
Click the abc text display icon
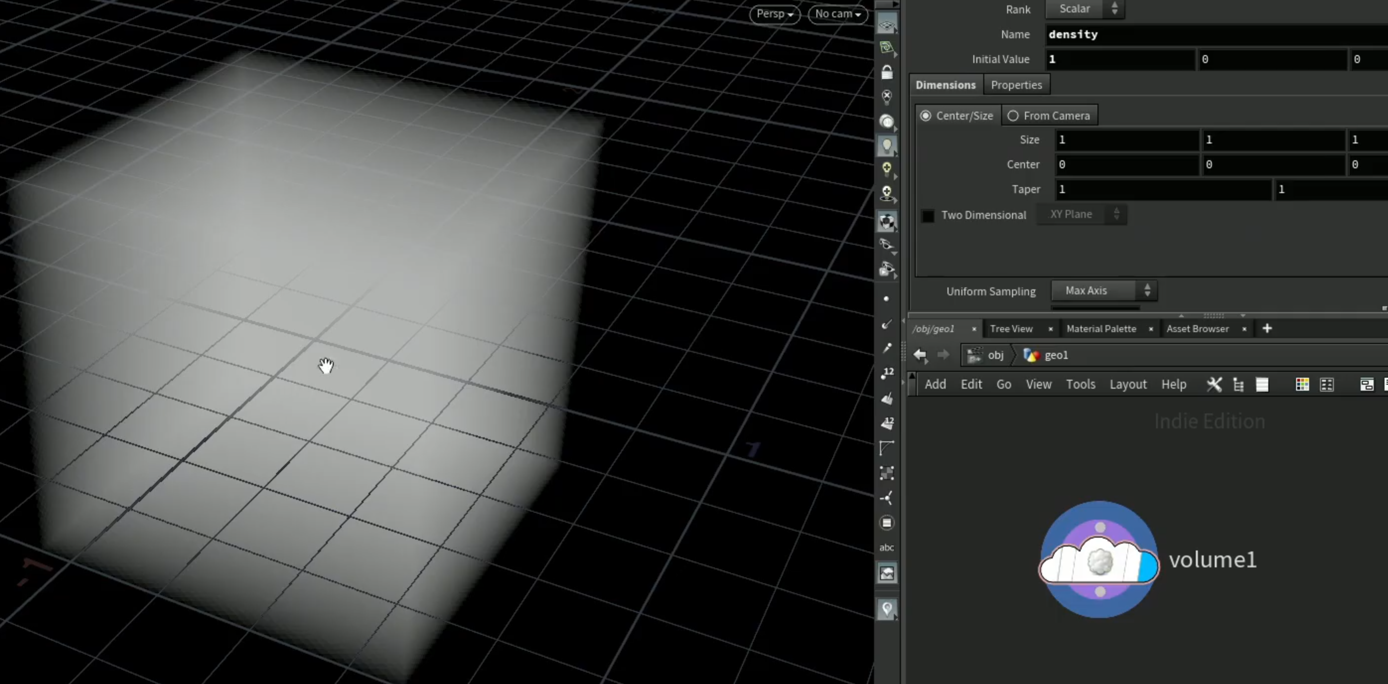[x=887, y=547]
